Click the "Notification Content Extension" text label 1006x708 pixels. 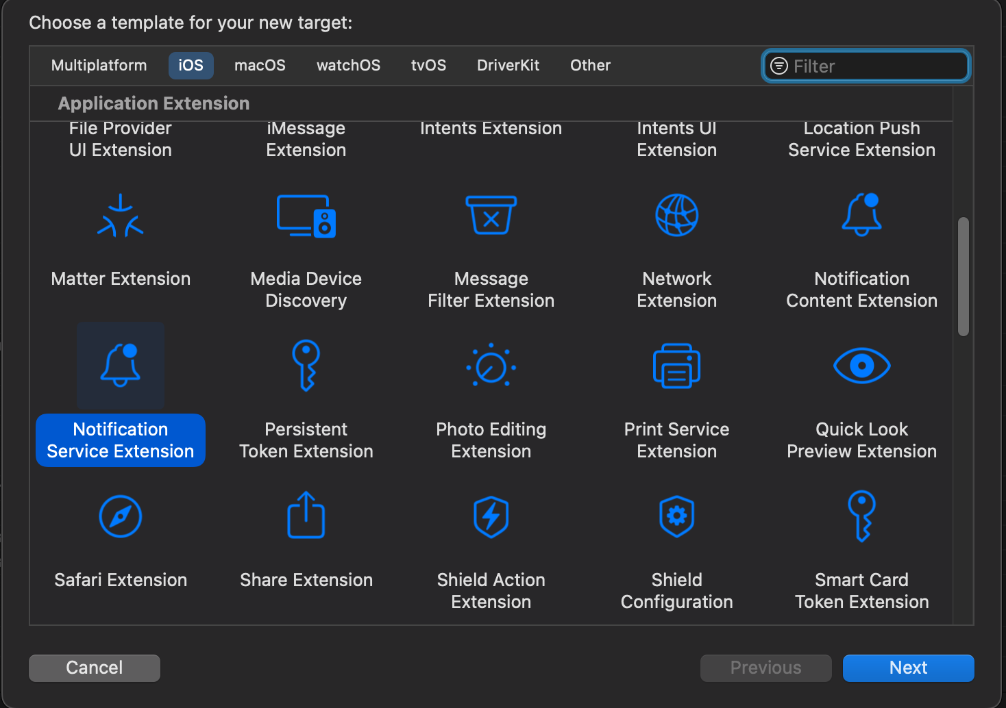pyautogui.click(x=862, y=290)
